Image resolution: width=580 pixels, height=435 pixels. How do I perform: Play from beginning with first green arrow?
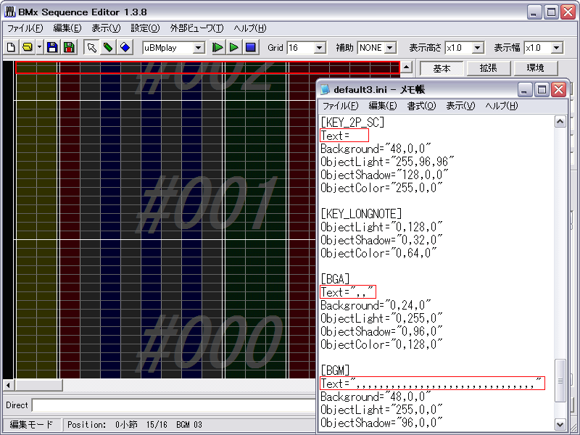[217, 48]
